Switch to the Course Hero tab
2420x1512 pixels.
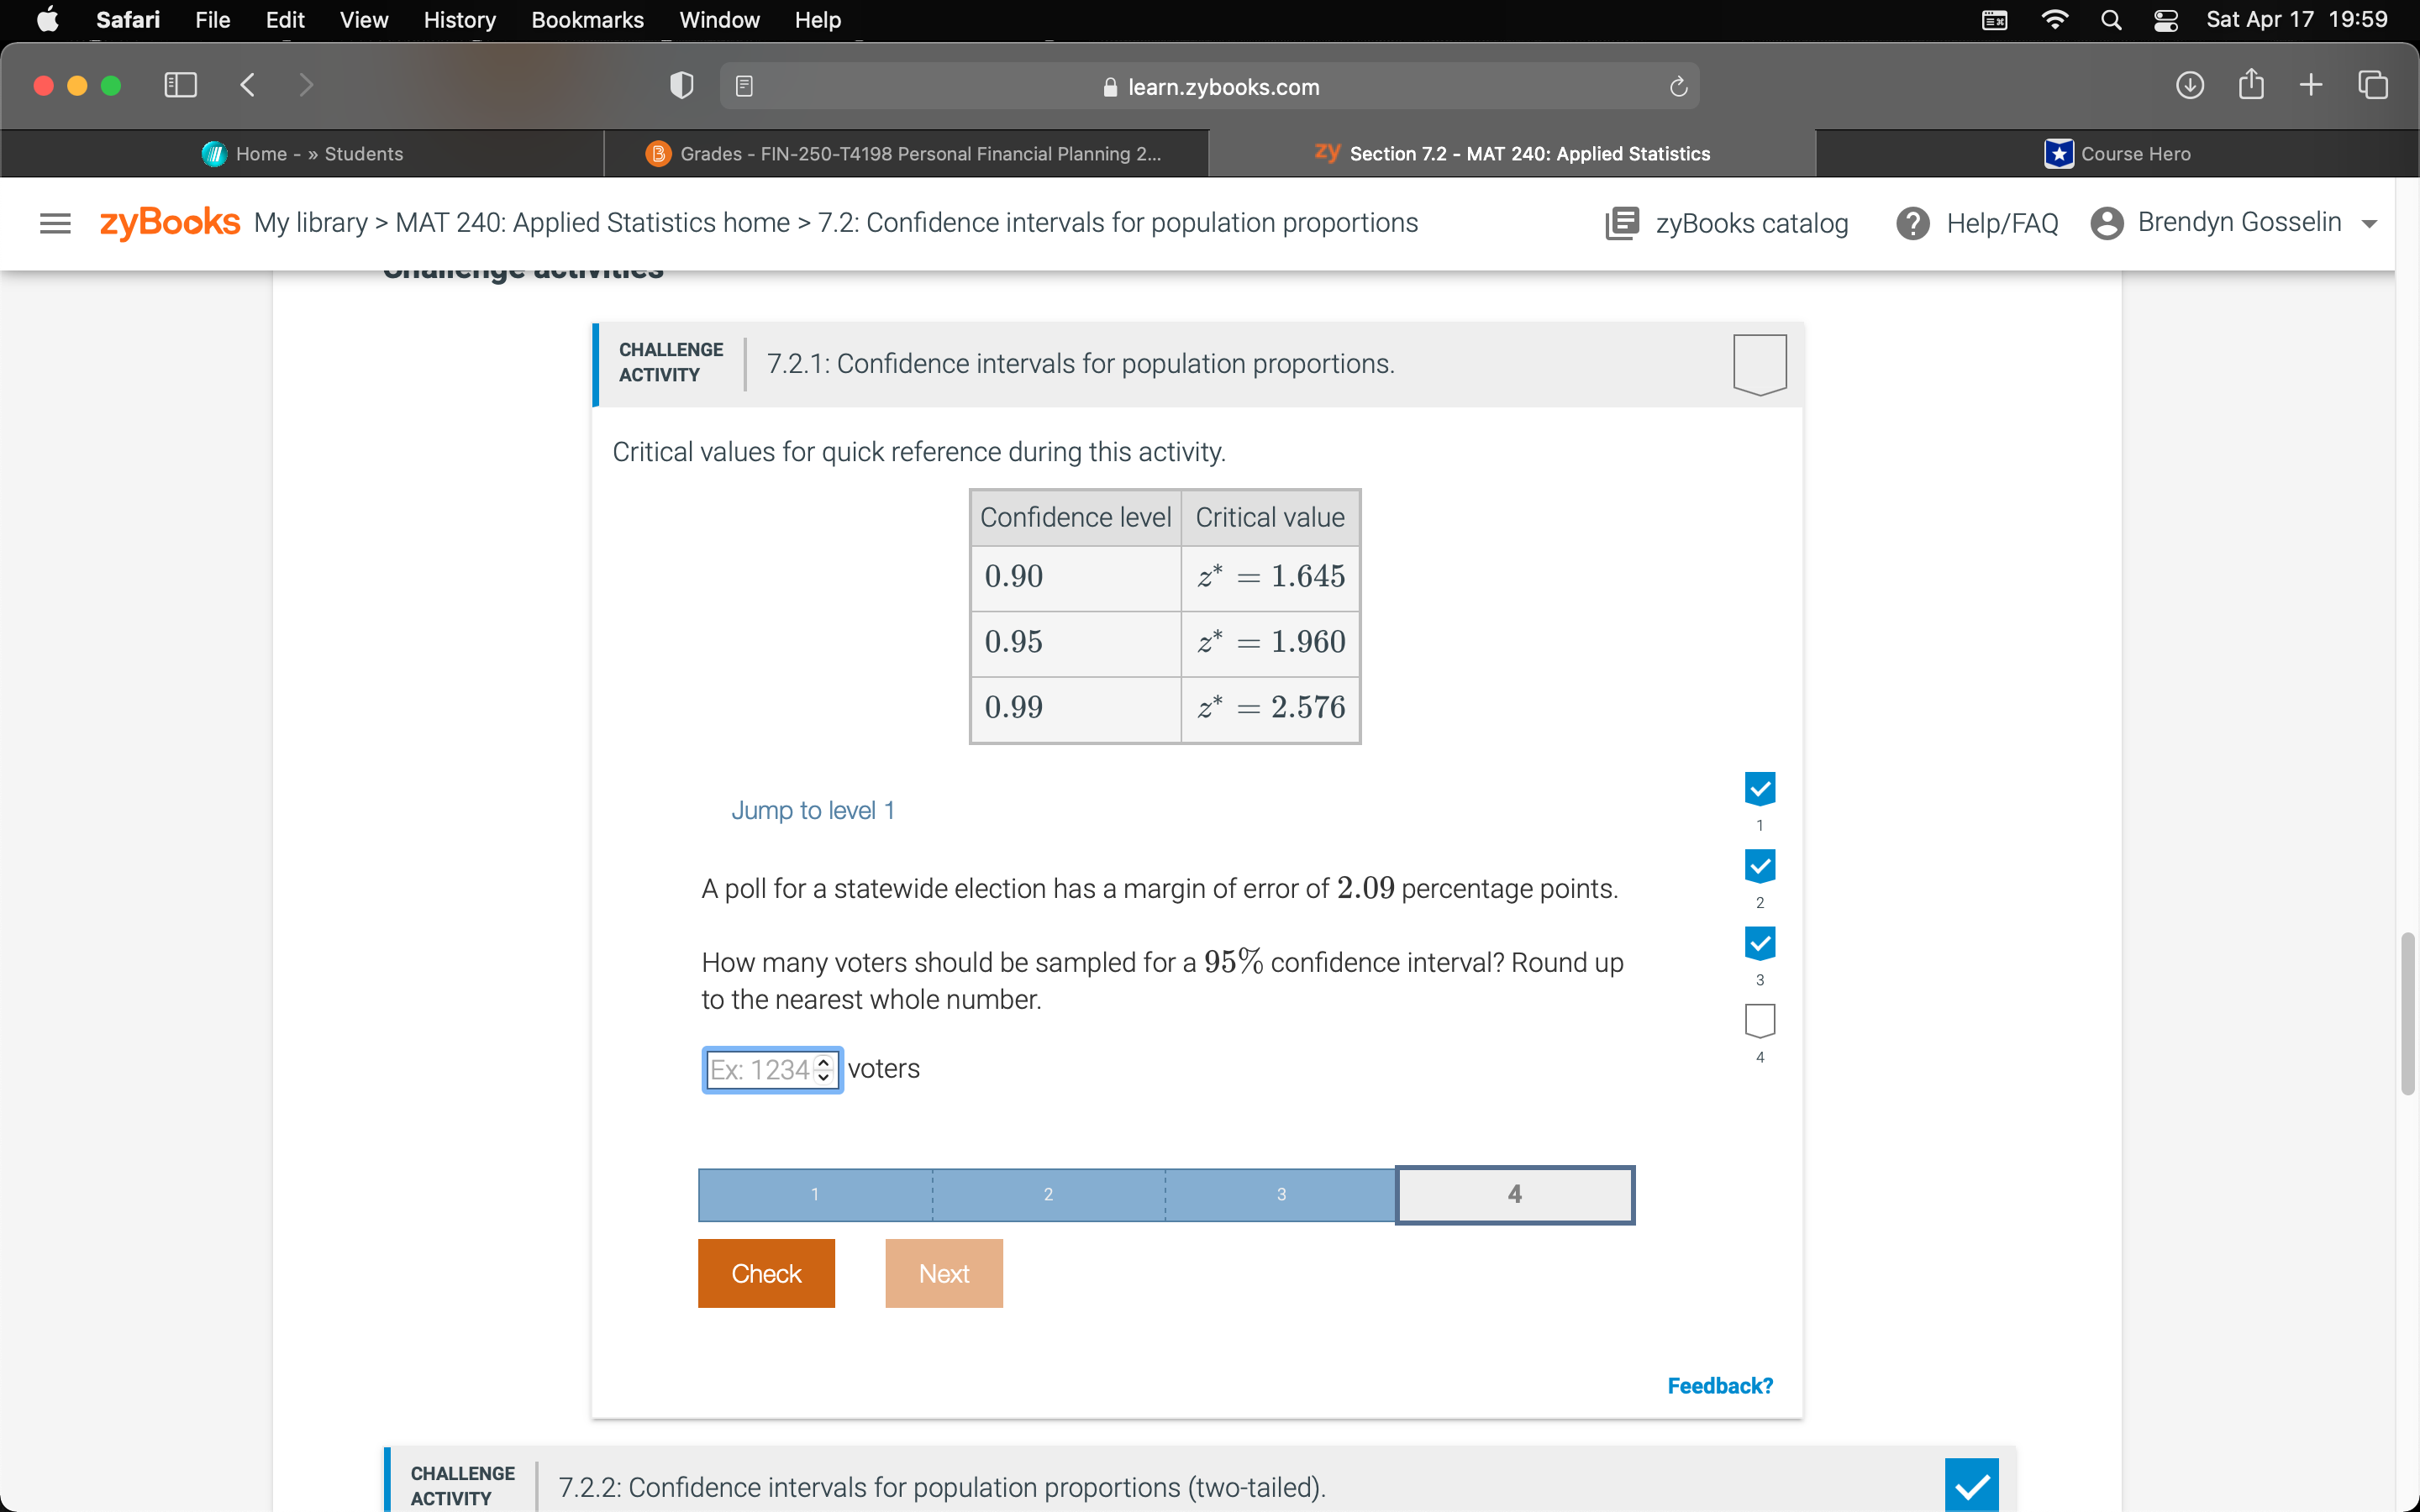pyautogui.click(x=2116, y=154)
